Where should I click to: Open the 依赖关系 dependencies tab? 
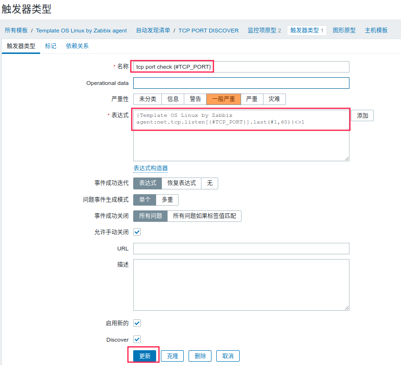point(77,47)
